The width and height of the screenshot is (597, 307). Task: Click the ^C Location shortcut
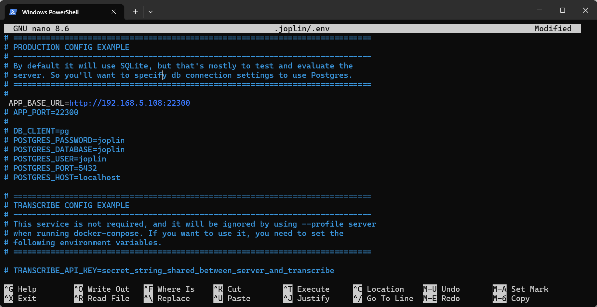[x=379, y=289]
